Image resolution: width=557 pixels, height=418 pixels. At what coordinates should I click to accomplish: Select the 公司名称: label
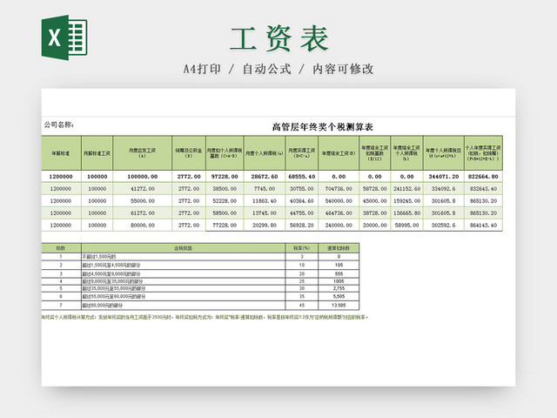pyautogui.click(x=59, y=125)
